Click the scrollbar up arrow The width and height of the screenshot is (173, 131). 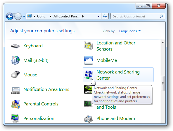tap(163, 42)
